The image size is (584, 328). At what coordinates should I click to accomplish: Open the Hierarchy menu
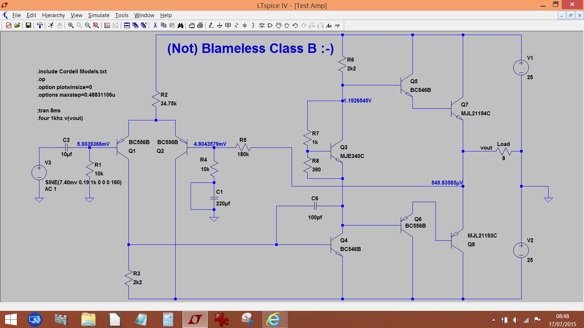(x=53, y=15)
